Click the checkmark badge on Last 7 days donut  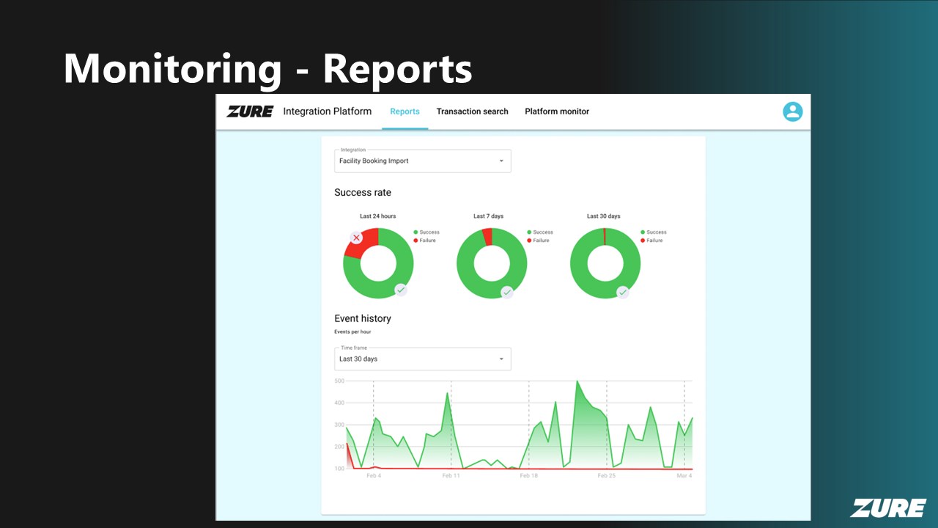[x=506, y=292]
